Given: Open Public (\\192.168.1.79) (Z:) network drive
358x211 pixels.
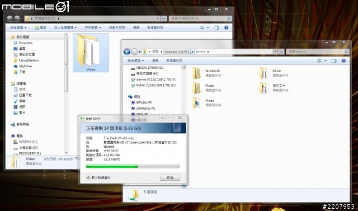Looking at the screenshot, I should pyautogui.click(x=156, y=85).
